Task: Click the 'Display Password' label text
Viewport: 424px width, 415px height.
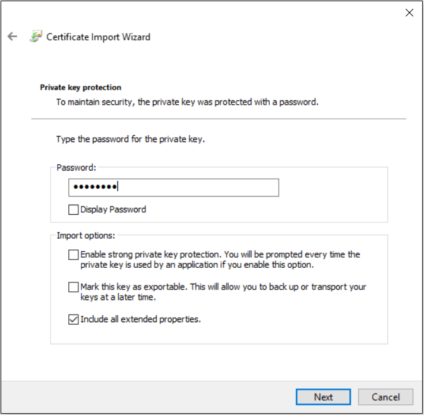Action: coord(113,210)
